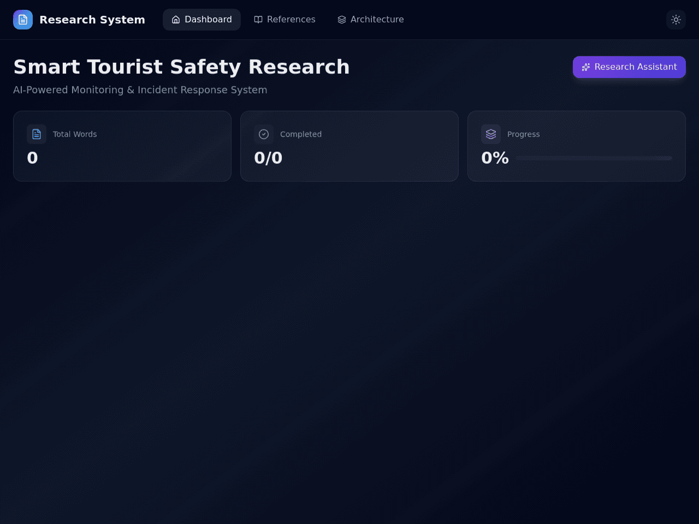The height and width of the screenshot is (524, 699).
Task: Click the "Smart Tourist Safety Research" heading
Action: [181, 67]
